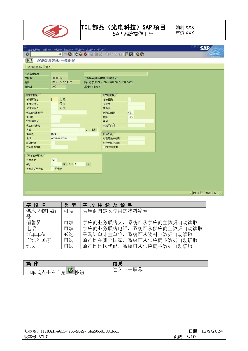Click the 催付天数 2 input field
The width and height of the screenshot is (248, 351).
55,104
